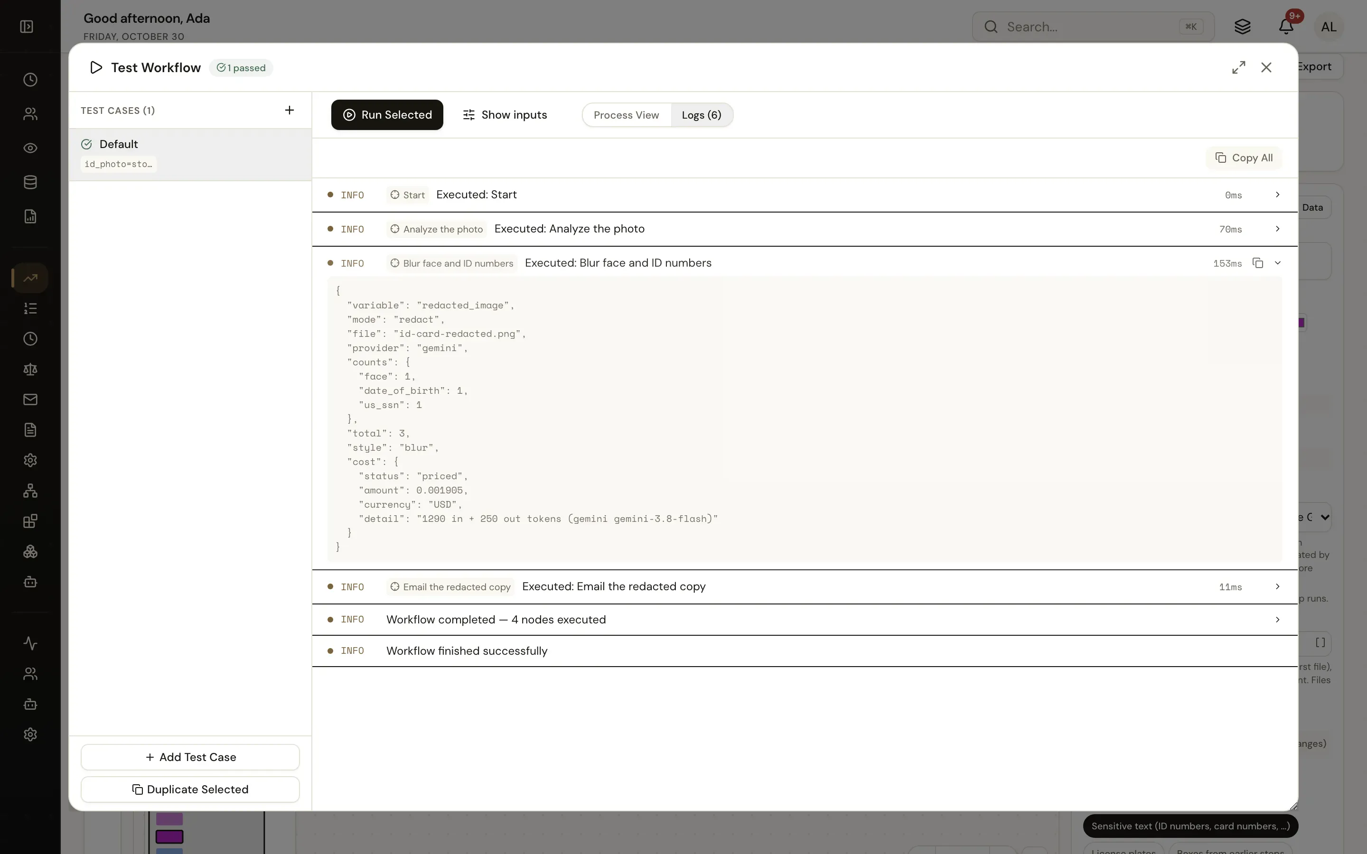
Task: Click the sidebar collapse panel icon
Action: [27, 27]
